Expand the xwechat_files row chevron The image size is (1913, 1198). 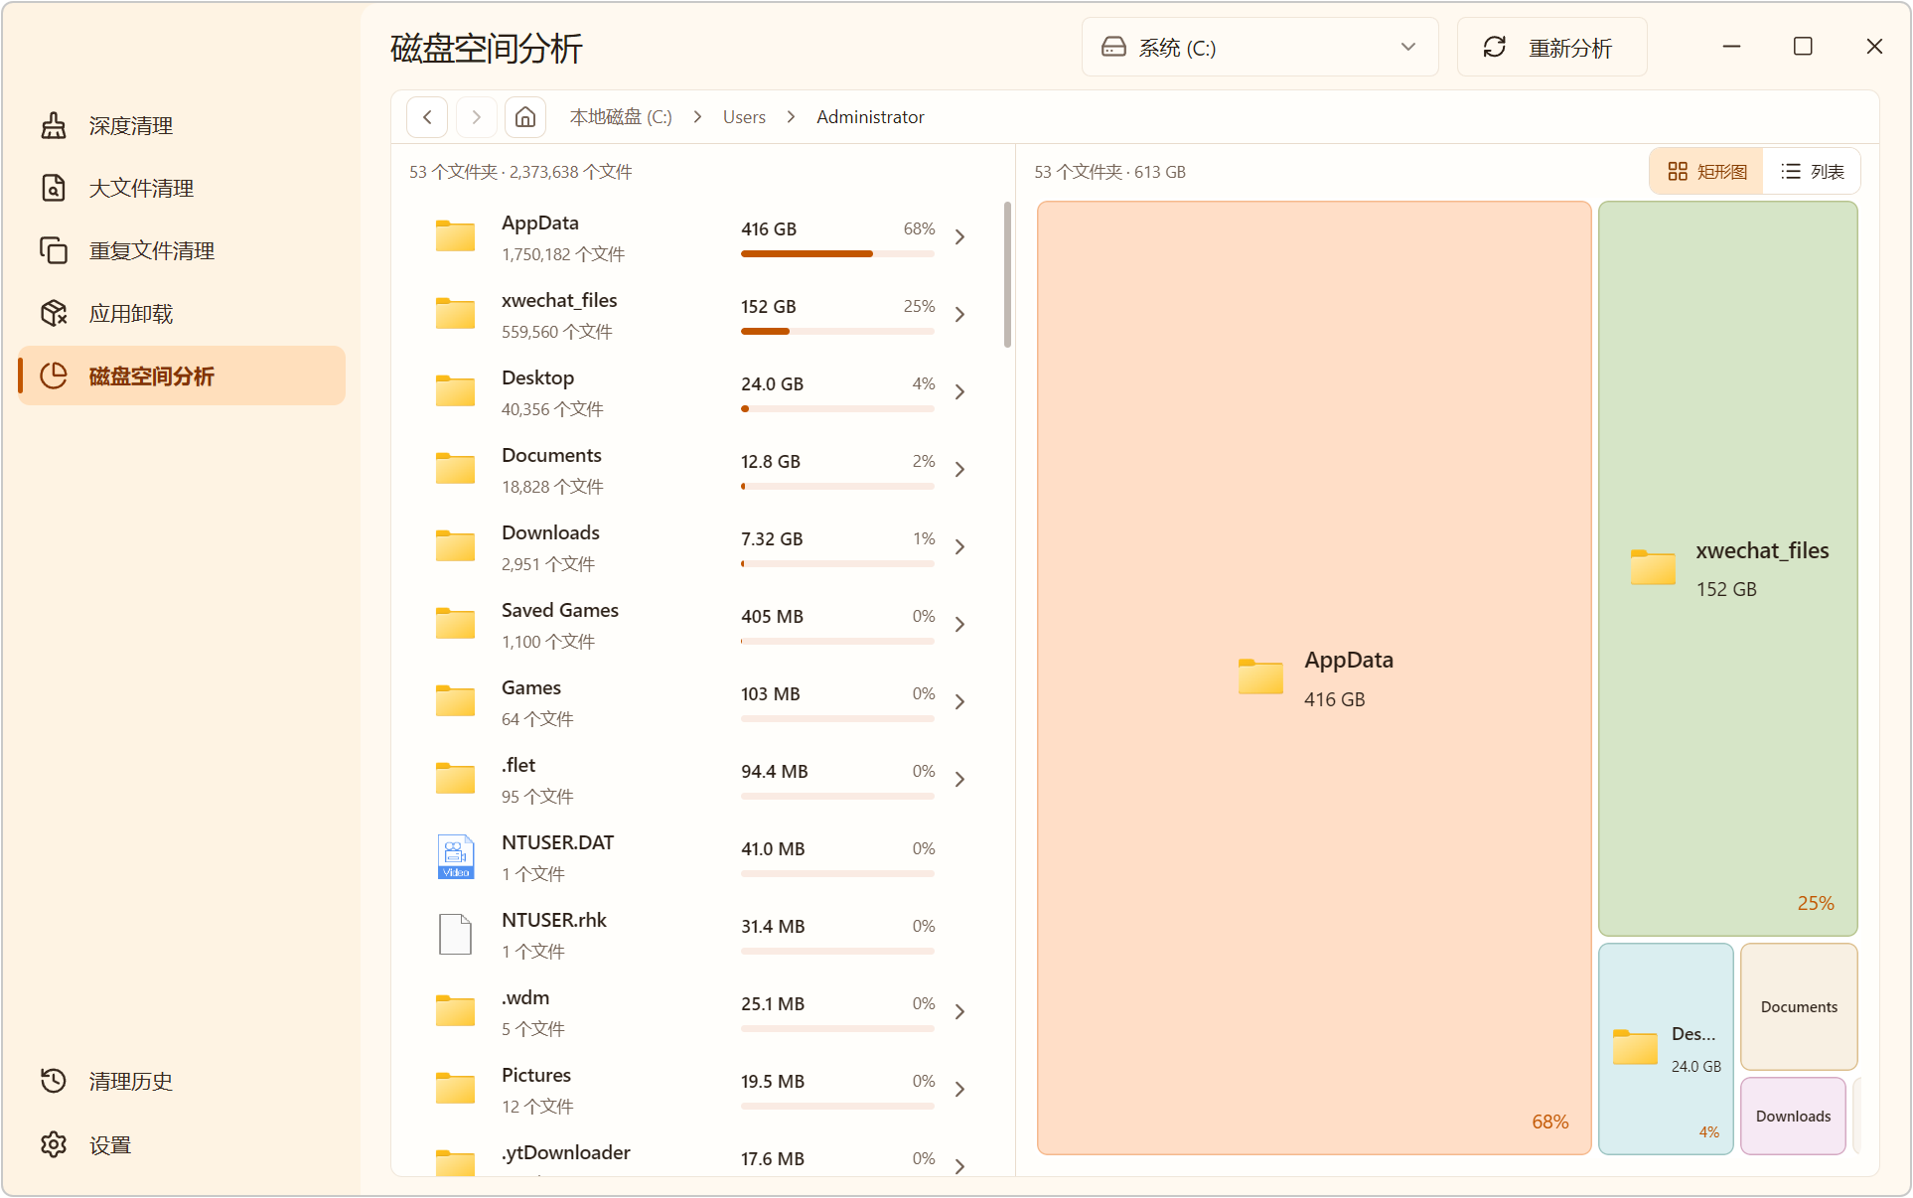tap(959, 315)
